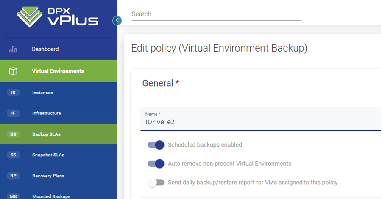
Task: Click the RP badge for Recovery Plans
Action: [13, 176]
